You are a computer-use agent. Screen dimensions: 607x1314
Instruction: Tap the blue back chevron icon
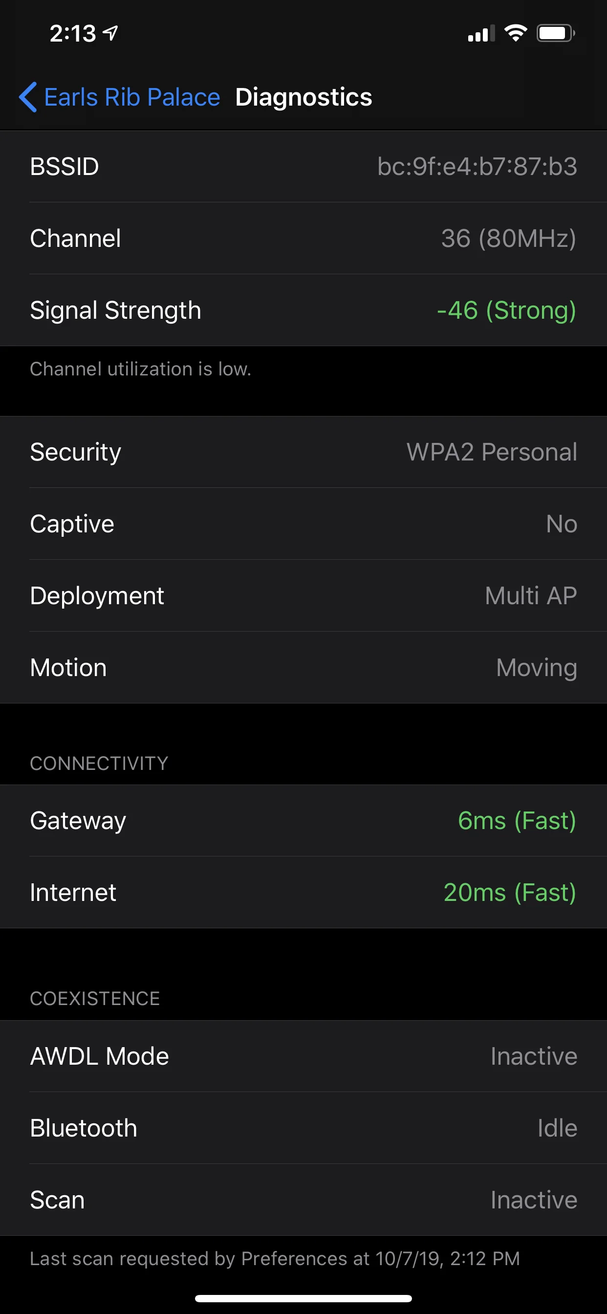click(28, 97)
